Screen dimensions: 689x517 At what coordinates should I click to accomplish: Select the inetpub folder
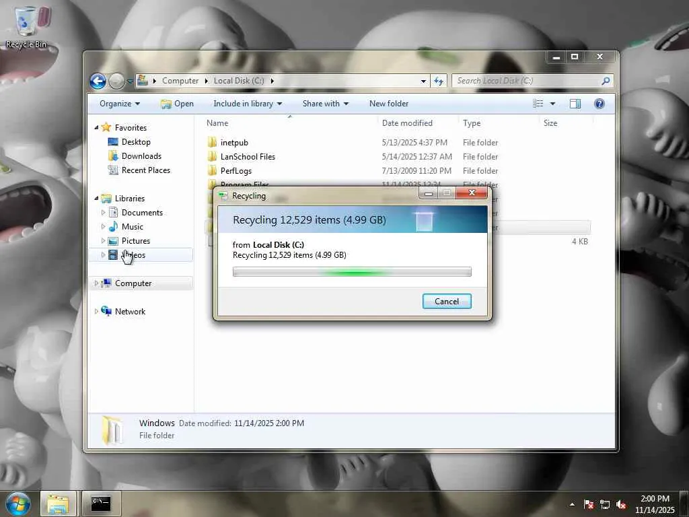click(234, 143)
